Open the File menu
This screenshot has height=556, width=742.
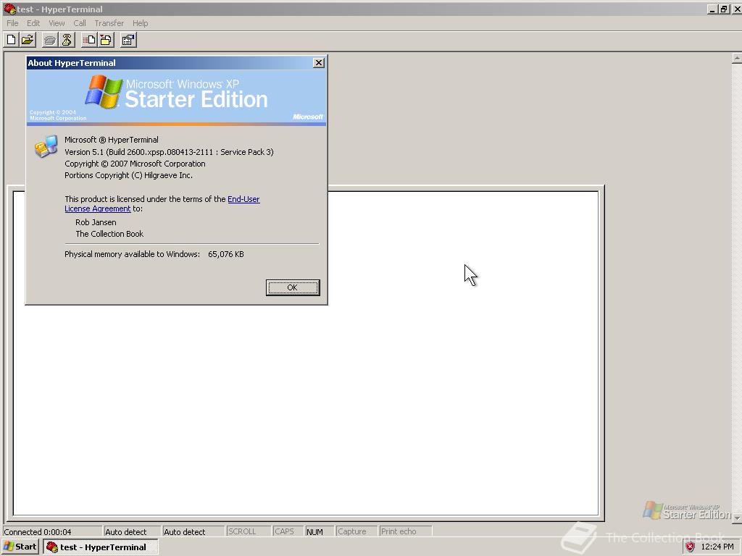[x=12, y=23]
